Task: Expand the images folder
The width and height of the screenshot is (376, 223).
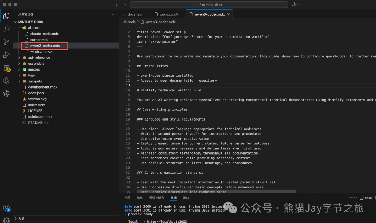Action: pyautogui.click(x=19, y=69)
